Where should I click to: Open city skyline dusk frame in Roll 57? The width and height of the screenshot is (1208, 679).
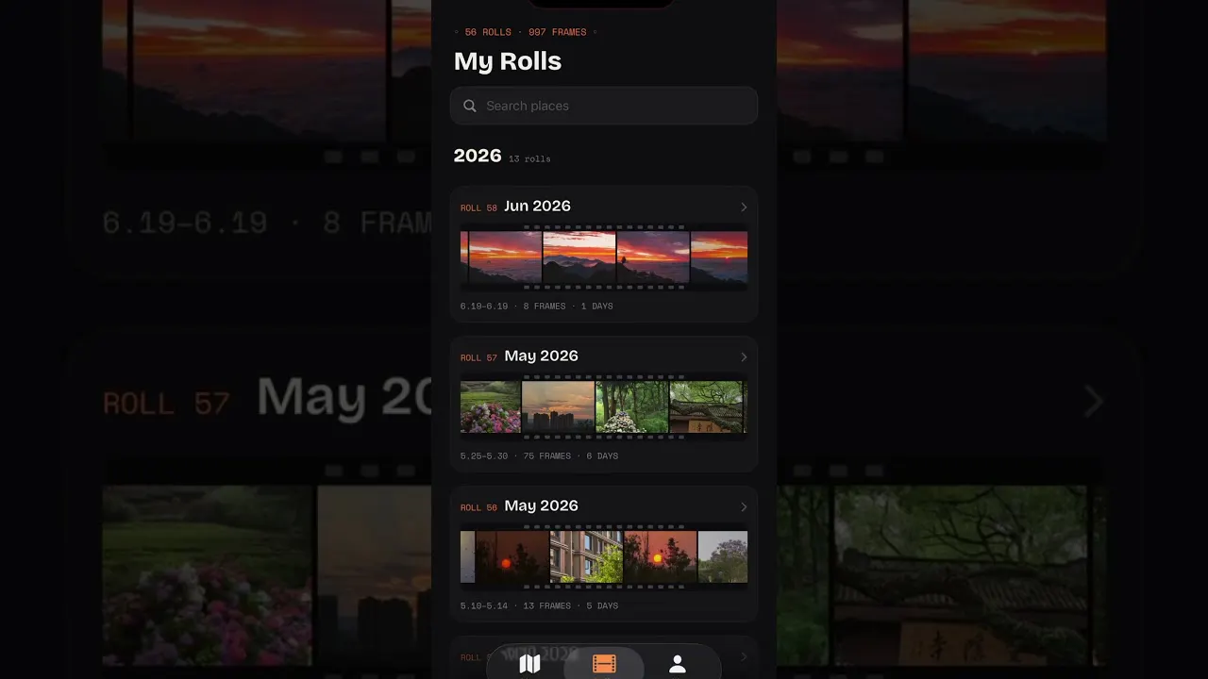tap(559, 407)
